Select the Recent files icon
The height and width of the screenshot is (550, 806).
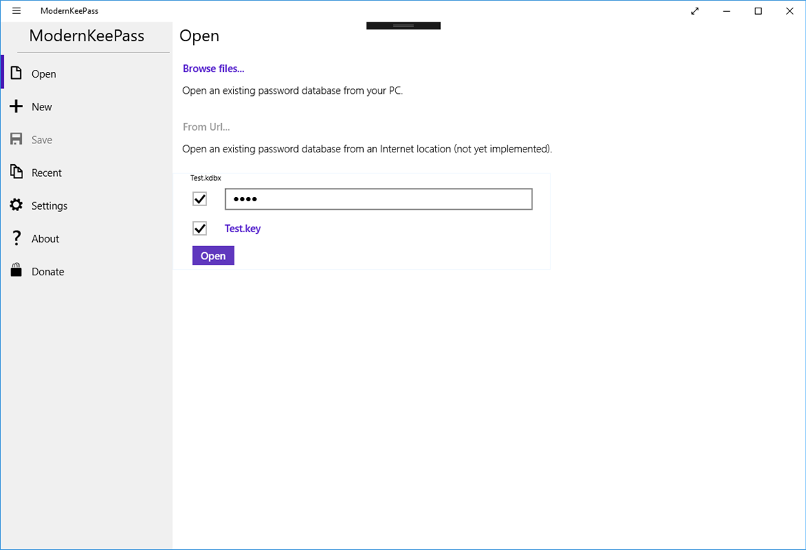[15, 172]
